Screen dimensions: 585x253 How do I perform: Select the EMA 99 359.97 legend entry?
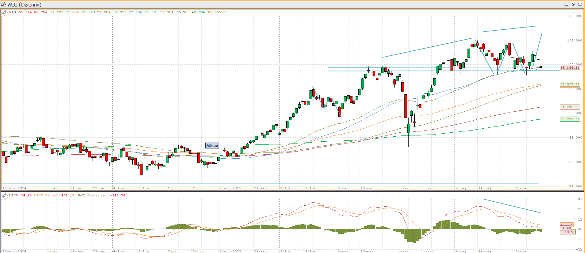[x=118, y=12]
